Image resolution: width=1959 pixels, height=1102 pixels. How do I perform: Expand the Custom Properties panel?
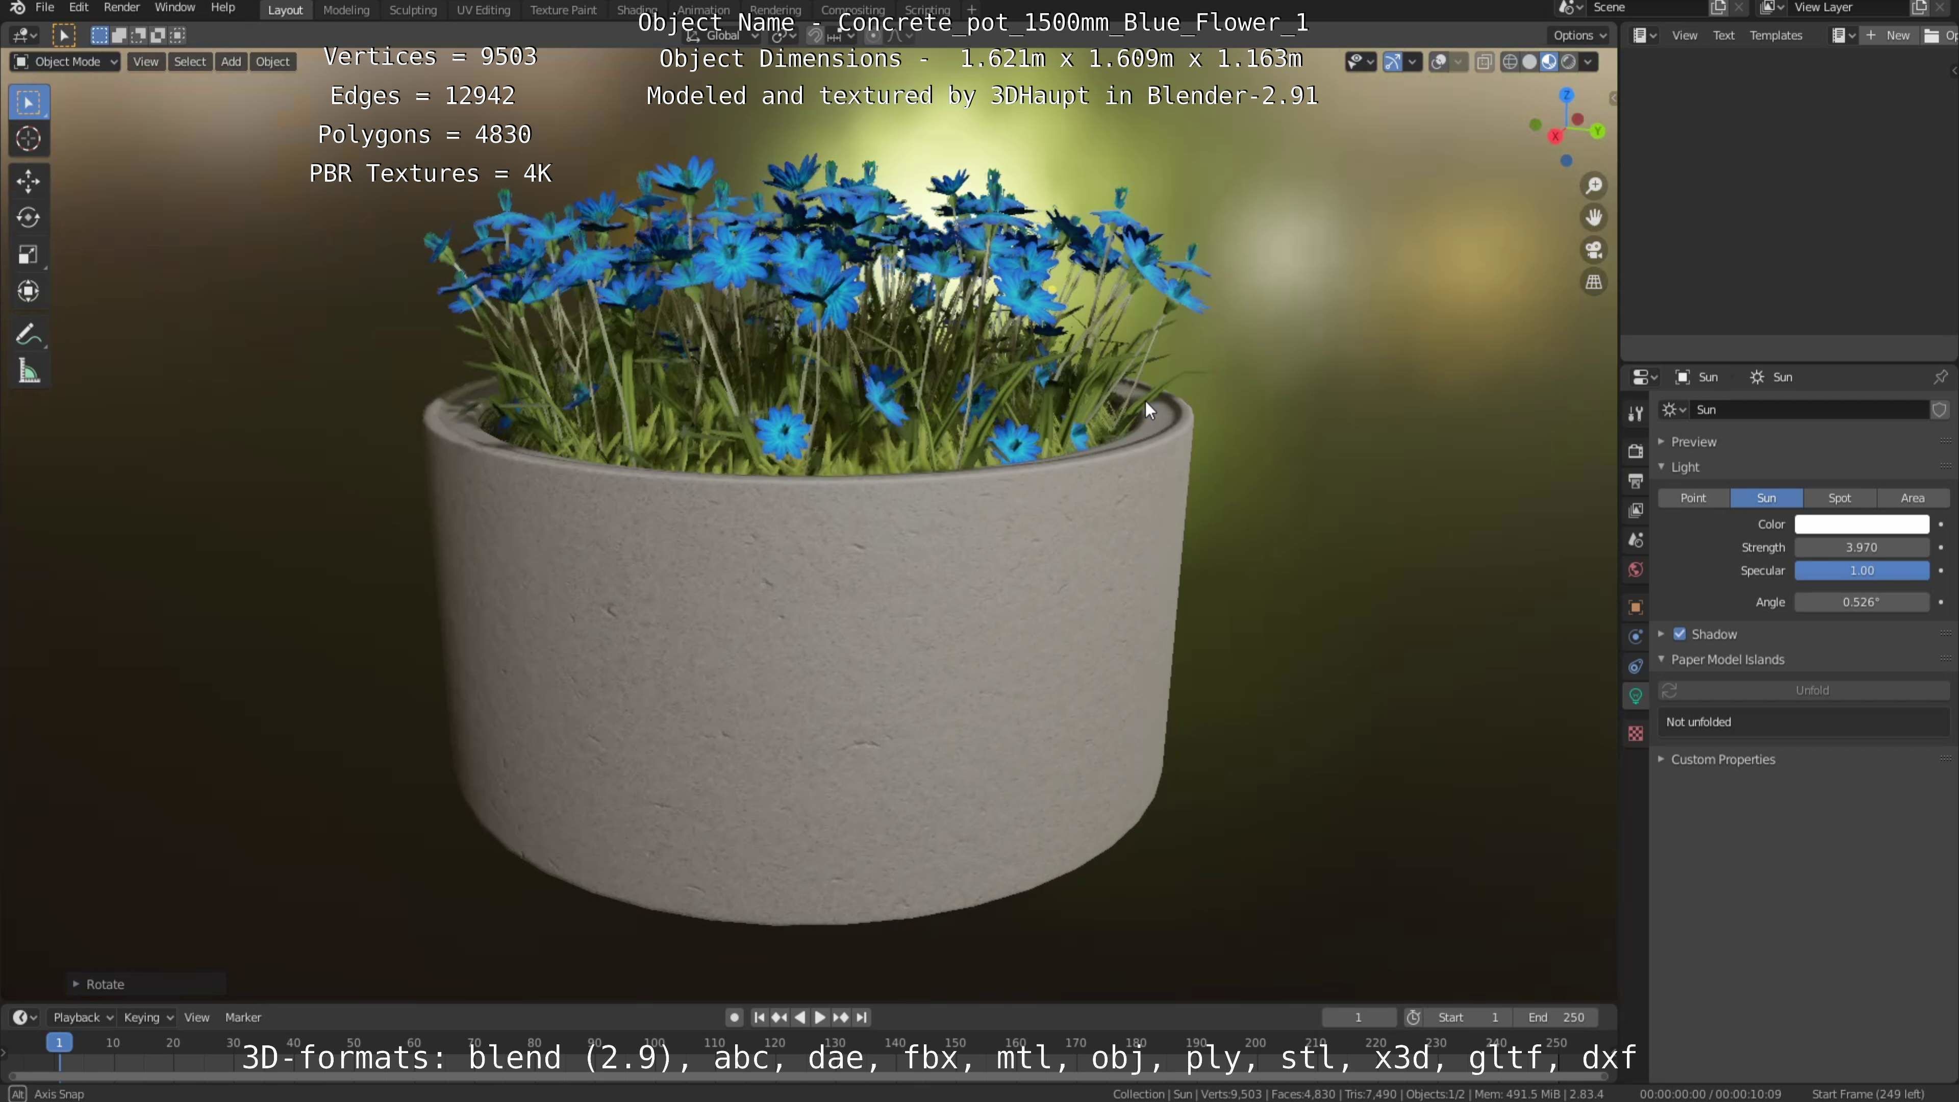click(x=1722, y=759)
